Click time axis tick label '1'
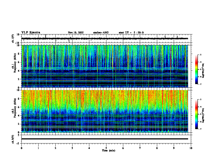Viewport: 215px width, 166px height. click(x=38, y=148)
